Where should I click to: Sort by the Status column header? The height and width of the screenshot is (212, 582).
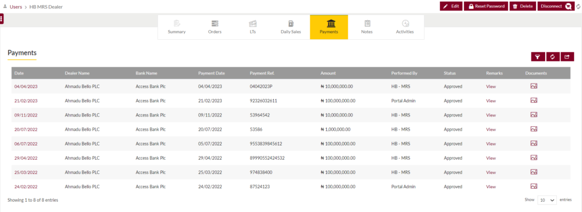pos(450,73)
